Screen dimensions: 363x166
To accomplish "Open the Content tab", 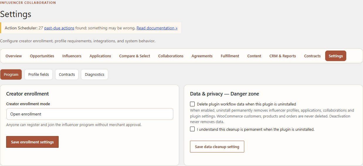I will coord(254,56).
